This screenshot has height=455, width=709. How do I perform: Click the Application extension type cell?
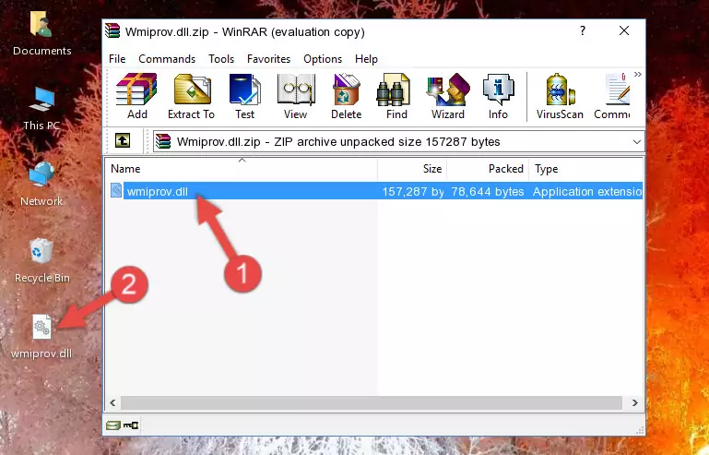click(587, 192)
